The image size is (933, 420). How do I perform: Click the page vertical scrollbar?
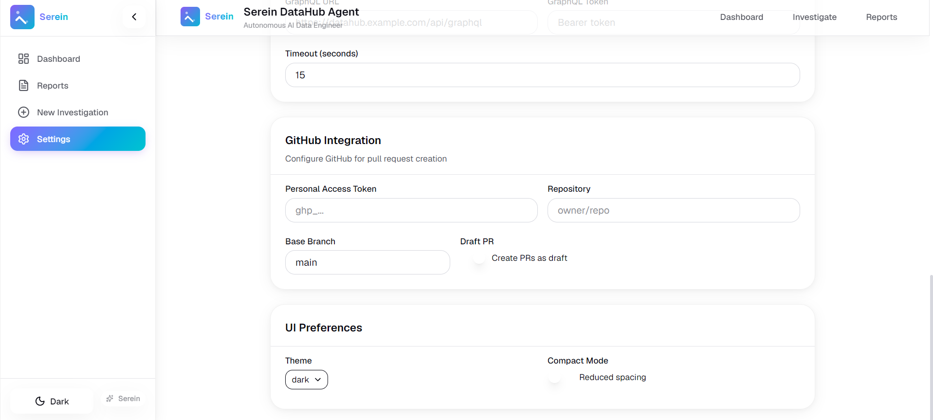[931, 347]
